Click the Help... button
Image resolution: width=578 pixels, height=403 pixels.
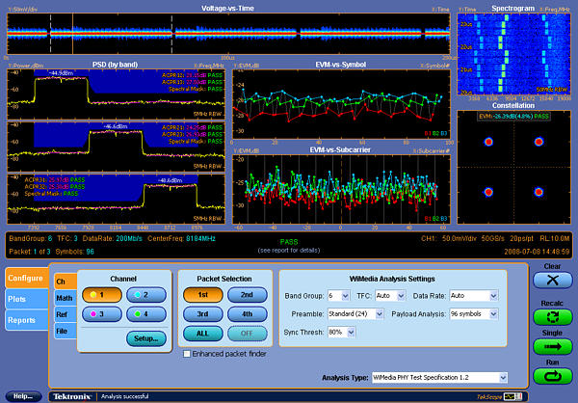(x=21, y=396)
